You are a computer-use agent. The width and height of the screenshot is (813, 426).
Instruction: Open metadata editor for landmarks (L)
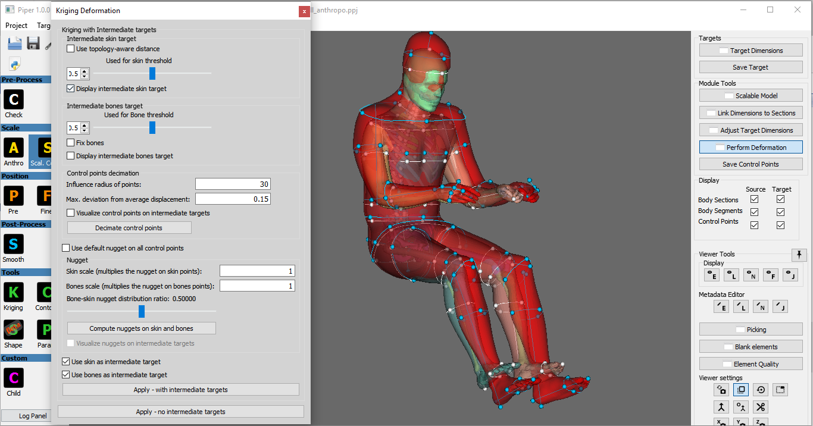(741, 306)
